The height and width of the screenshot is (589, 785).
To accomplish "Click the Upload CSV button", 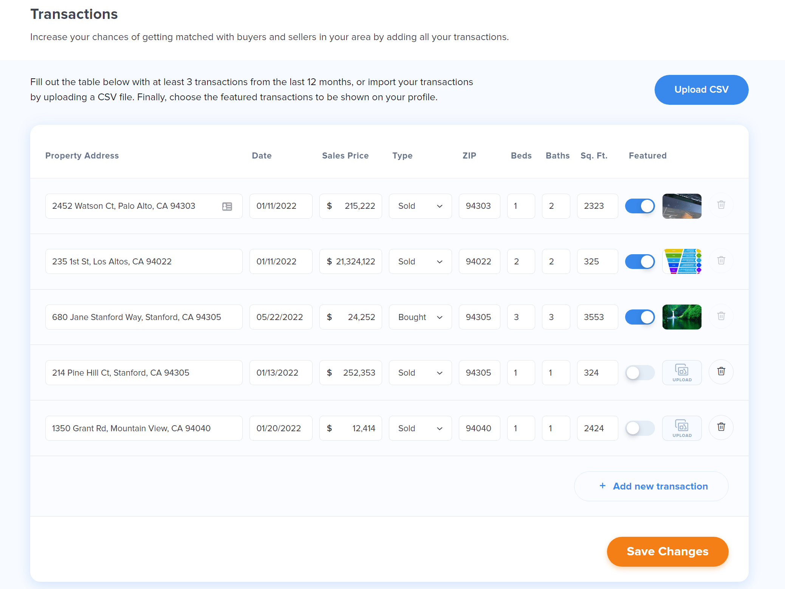I will 701,90.
